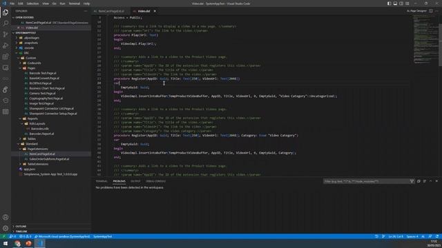
Task: Show errors and warnings count in the status bar
Action: pyautogui.click(x=25, y=236)
